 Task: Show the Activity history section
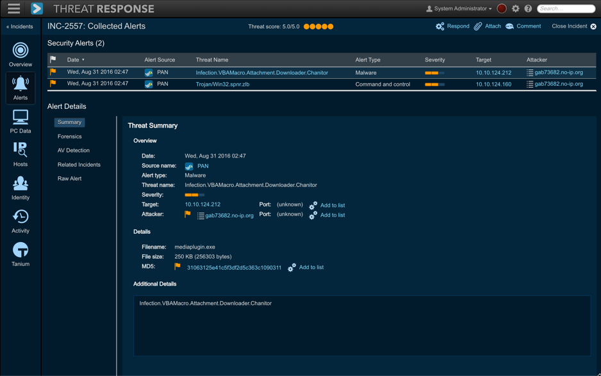coord(21,221)
